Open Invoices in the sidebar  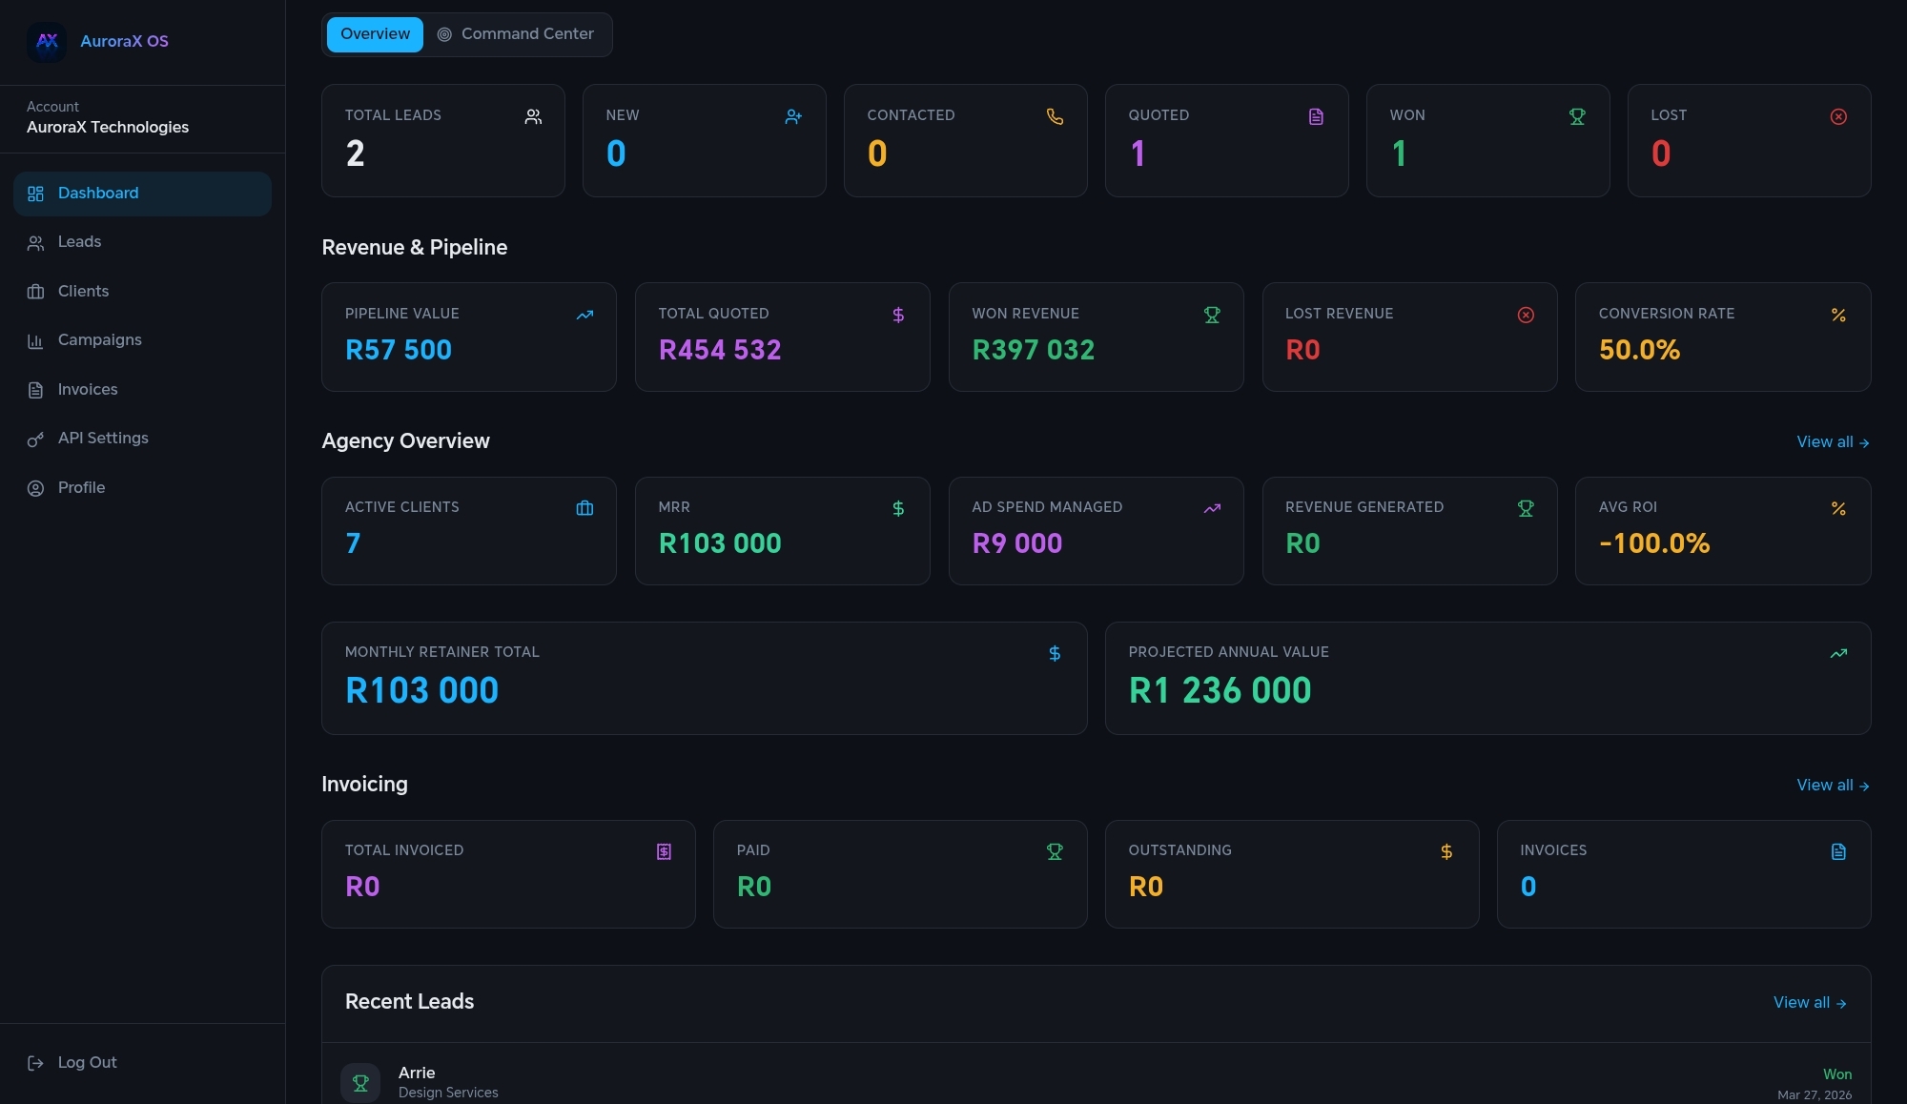142,390
